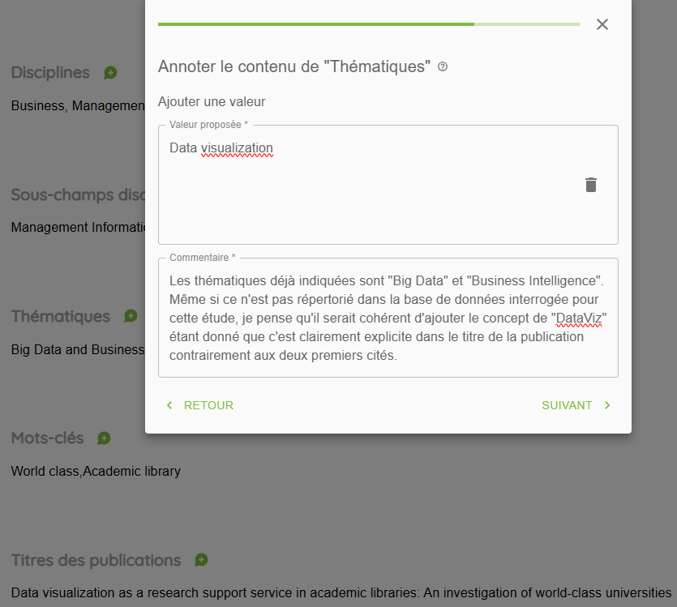Click the "Mots-clés" section heading
This screenshot has height=607, width=677.
[x=48, y=438]
